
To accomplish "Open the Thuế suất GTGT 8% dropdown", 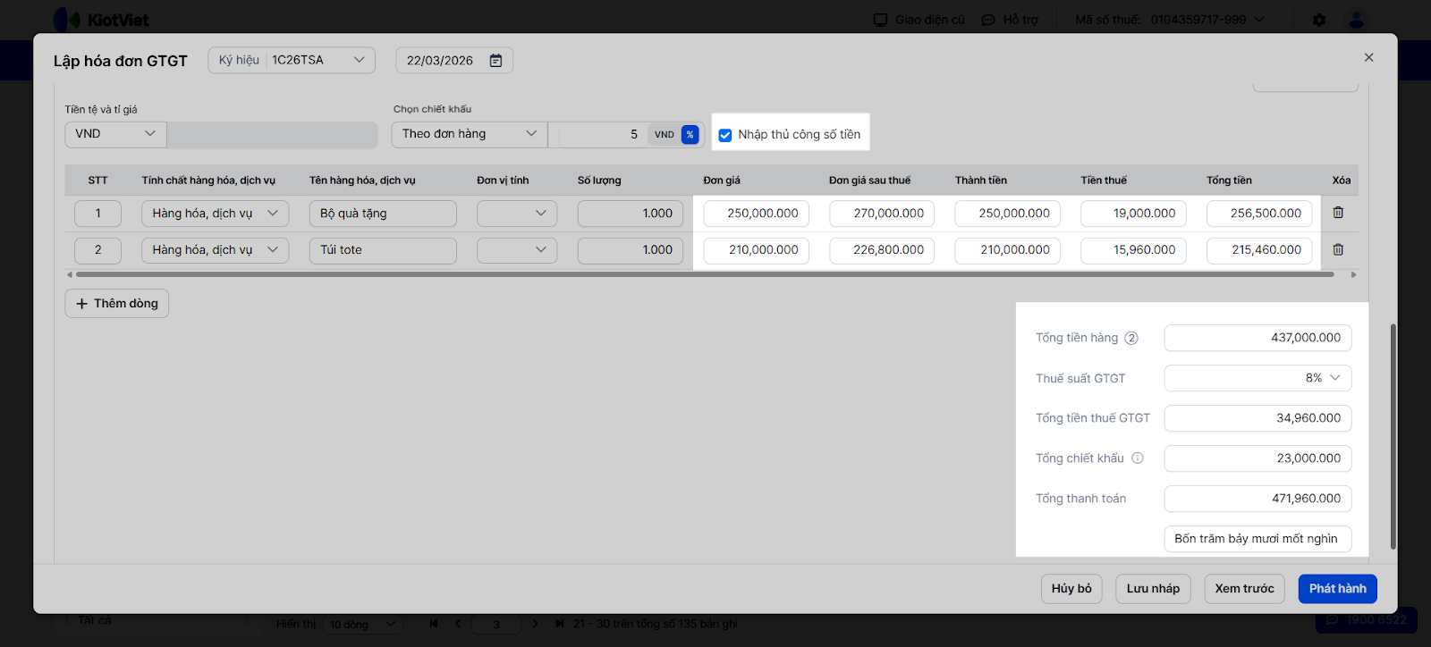I will coord(1257,378).
